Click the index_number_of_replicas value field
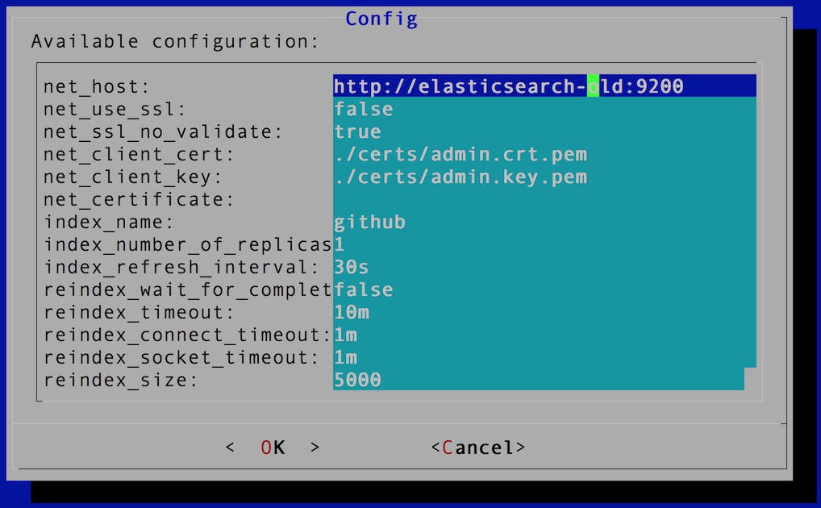 coord(544,244)
